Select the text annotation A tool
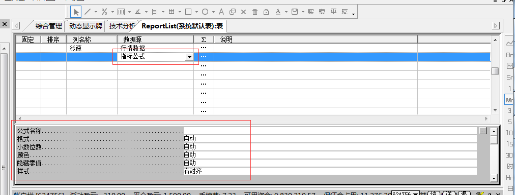 pos(221,12)
